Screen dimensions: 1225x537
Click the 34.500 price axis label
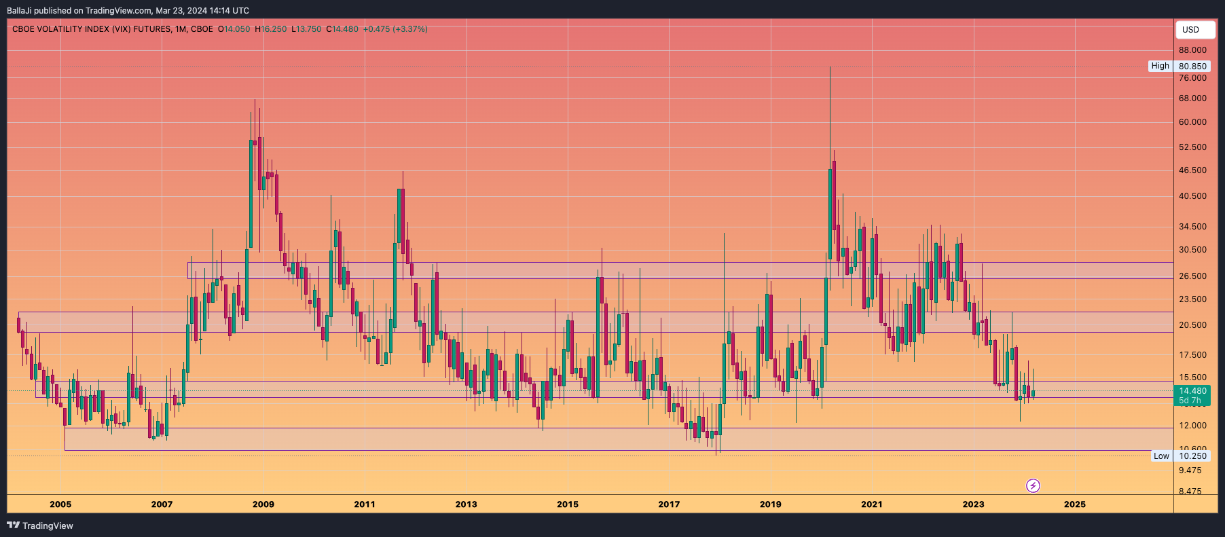coord(1192,227)
